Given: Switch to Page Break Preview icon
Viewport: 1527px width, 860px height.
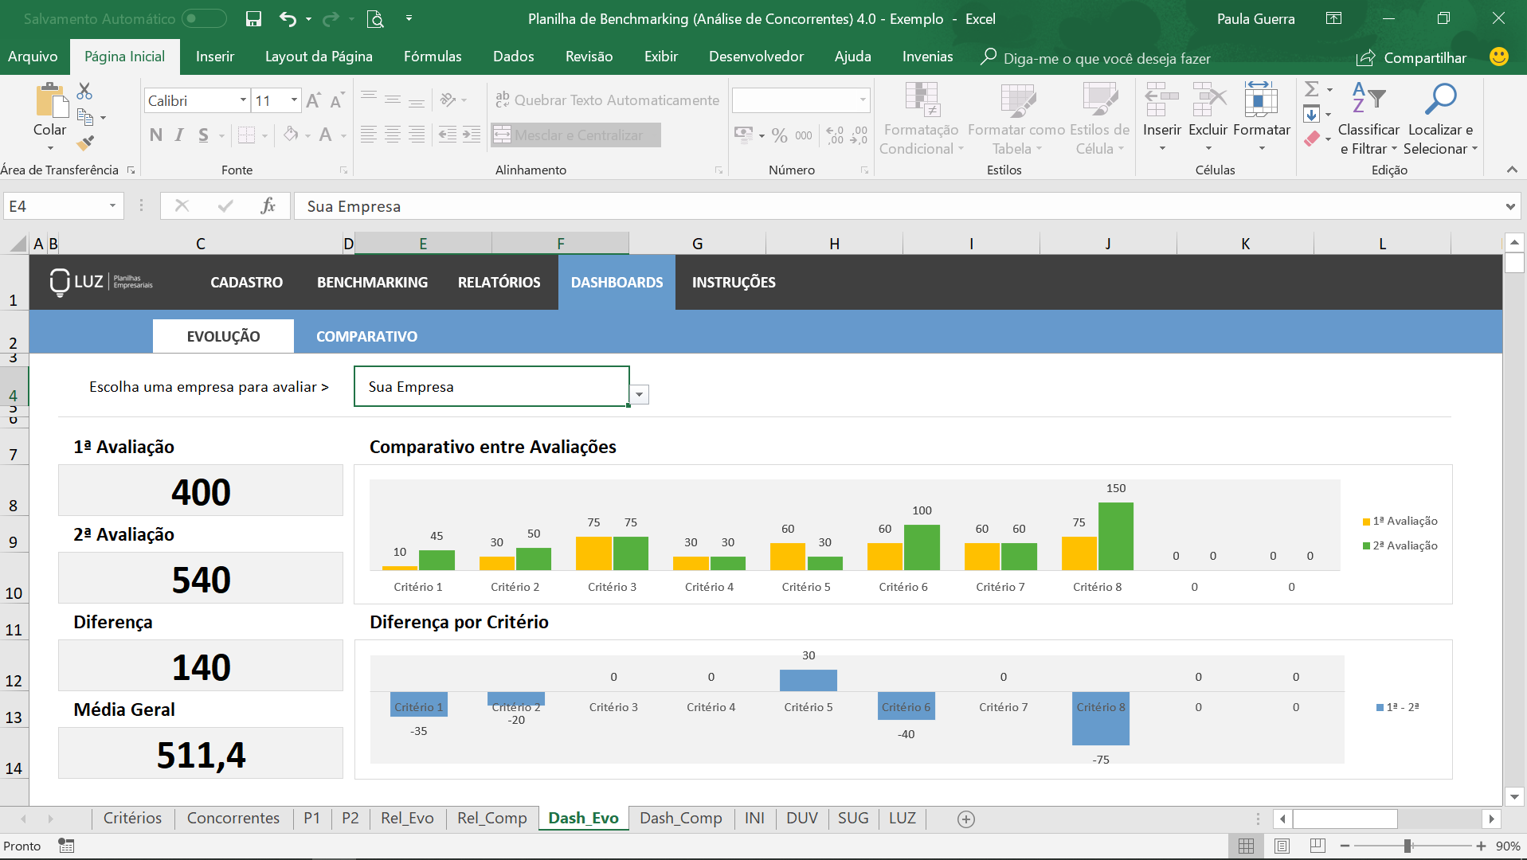Looking at the screenshot, I should coord(1318,846).
